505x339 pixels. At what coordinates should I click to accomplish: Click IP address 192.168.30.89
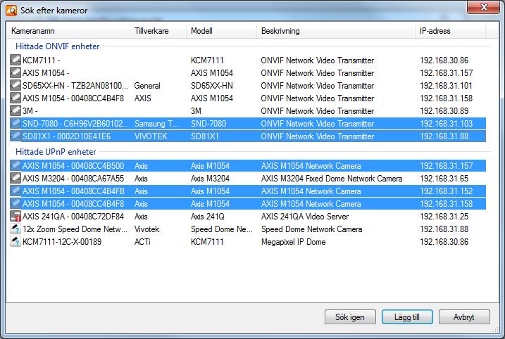[444, 111]
